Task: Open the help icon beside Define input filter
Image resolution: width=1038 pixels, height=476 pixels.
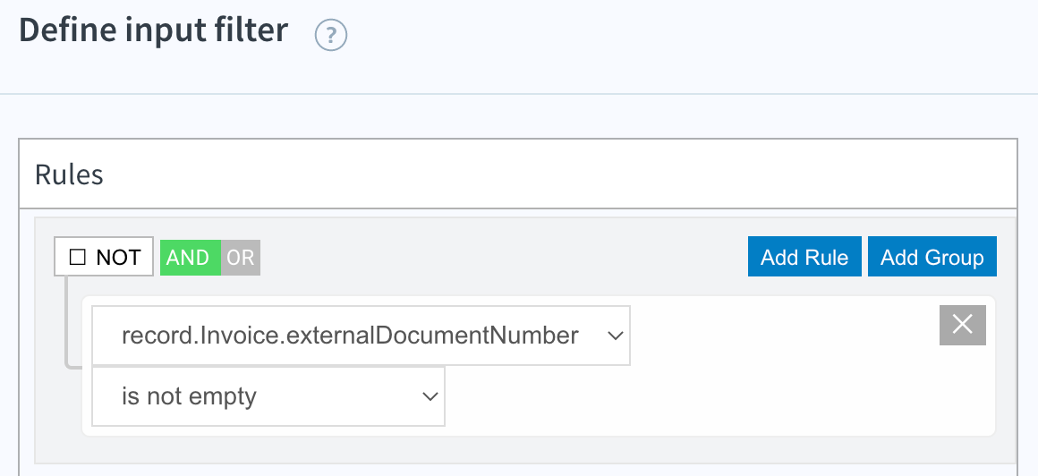Action: tap(331, 34)
